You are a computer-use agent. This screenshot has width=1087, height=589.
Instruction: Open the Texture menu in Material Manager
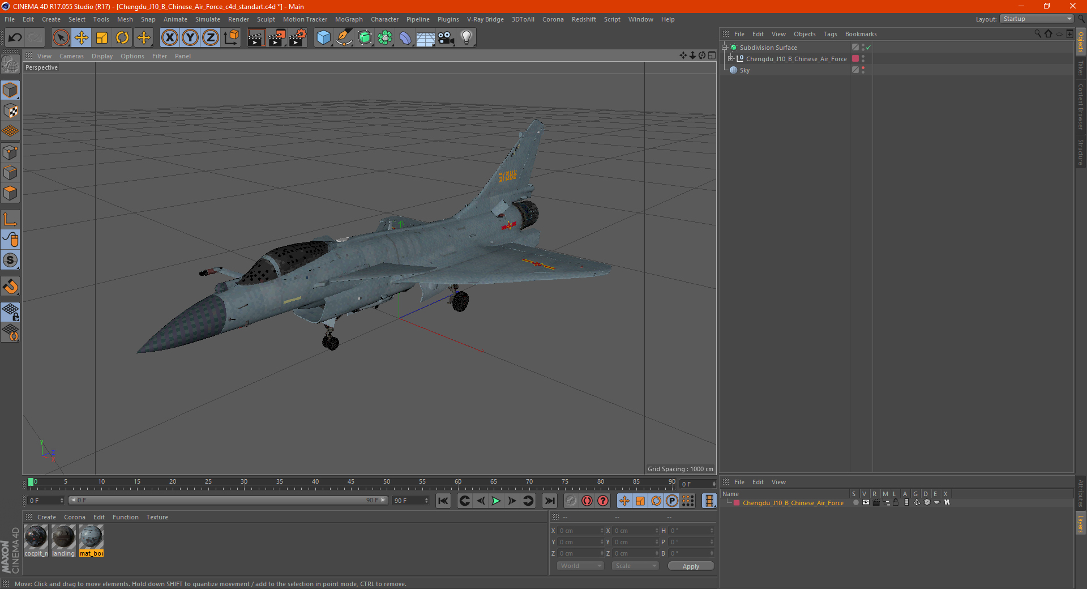(x=157, y=517)
